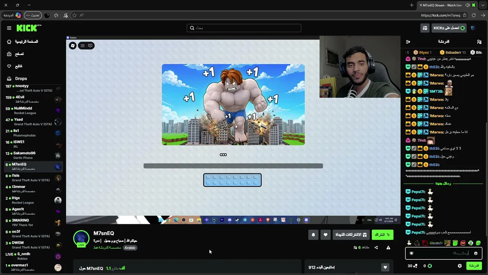Pick the duck emote in quick emotes
488x275 pixels.
pyautogui.click(x=409, y=243)
